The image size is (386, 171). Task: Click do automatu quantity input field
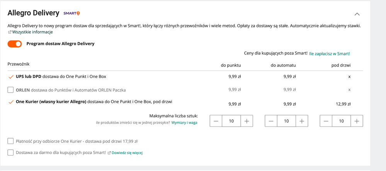pyautogui.click(x=287, y=121)
